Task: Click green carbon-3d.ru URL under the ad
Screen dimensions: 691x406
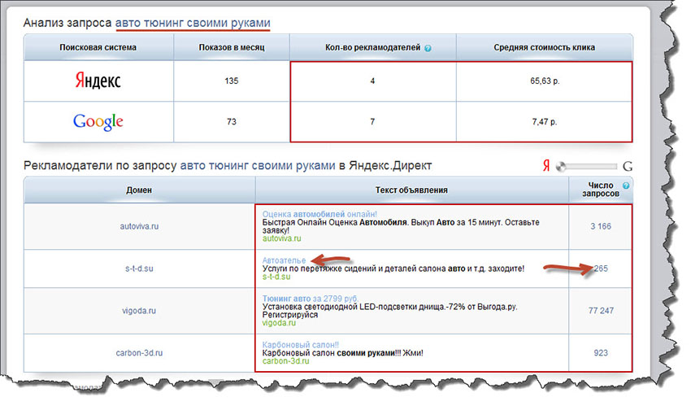Action: (x=285, y=361)
